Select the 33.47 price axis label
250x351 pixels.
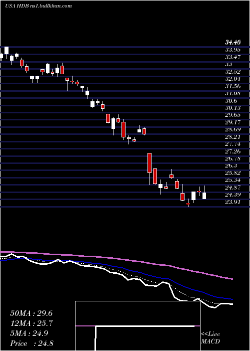click(x=232, y=57)
